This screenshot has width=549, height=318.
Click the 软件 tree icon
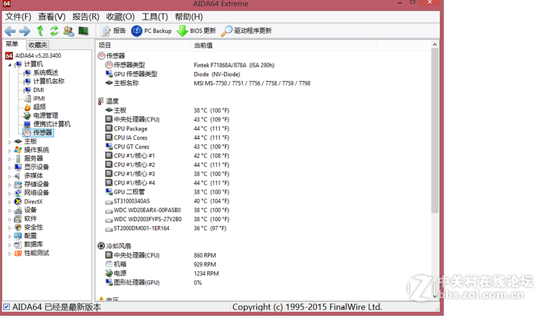19,219
